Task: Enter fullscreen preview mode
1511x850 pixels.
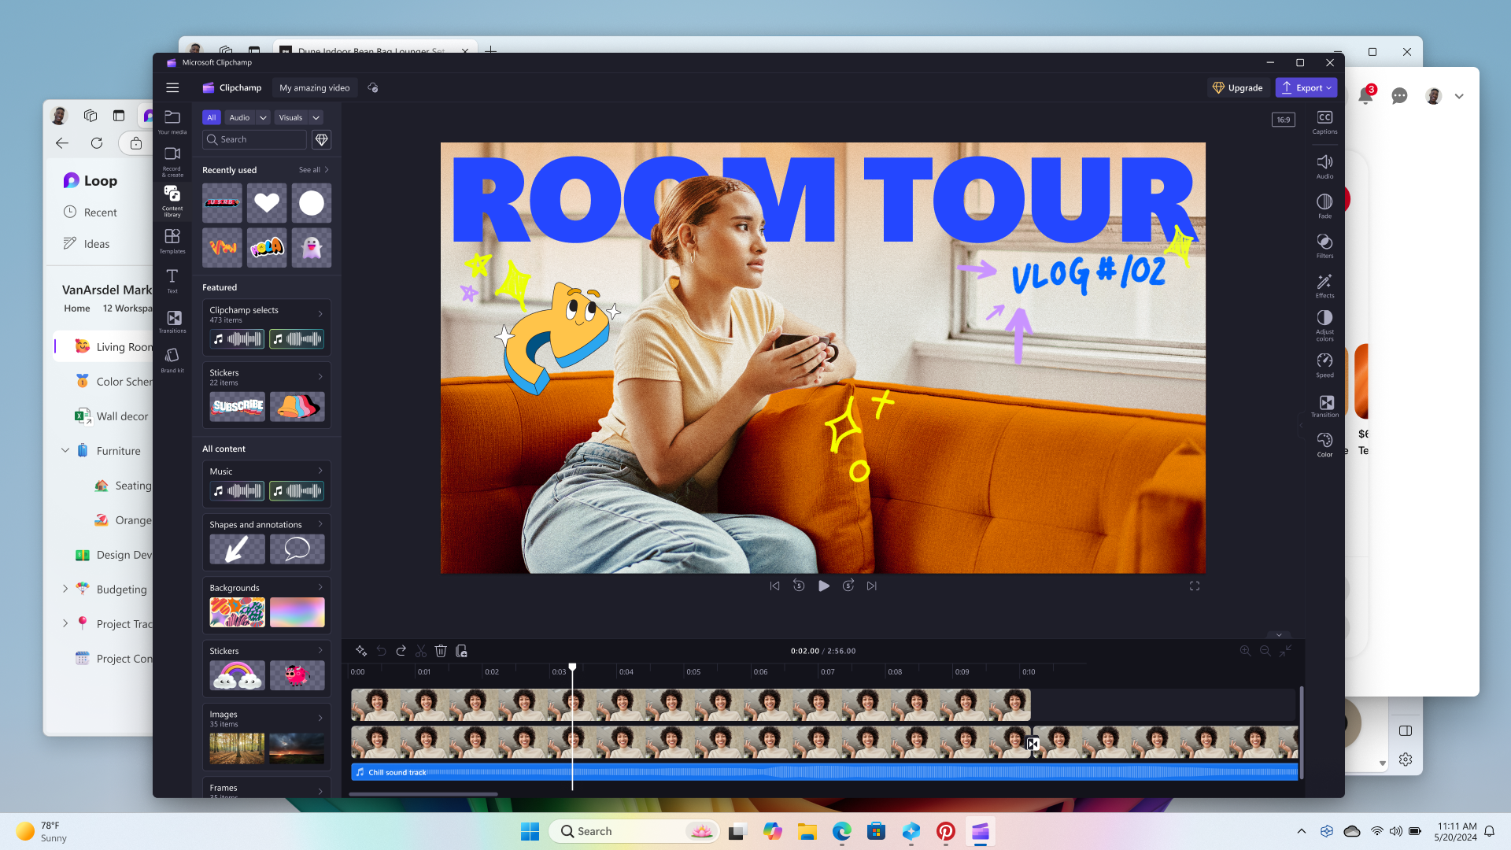Action: coord(1195,586)
